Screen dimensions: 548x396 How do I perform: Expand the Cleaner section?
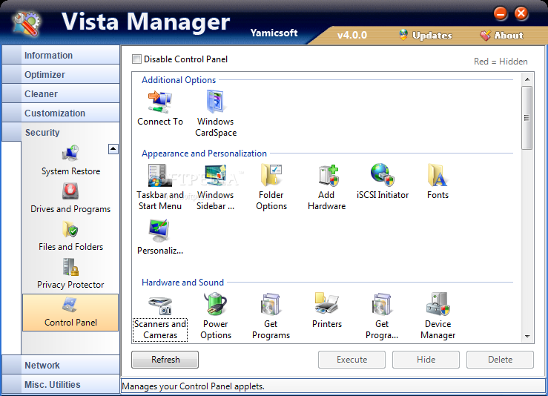point(61,93)
